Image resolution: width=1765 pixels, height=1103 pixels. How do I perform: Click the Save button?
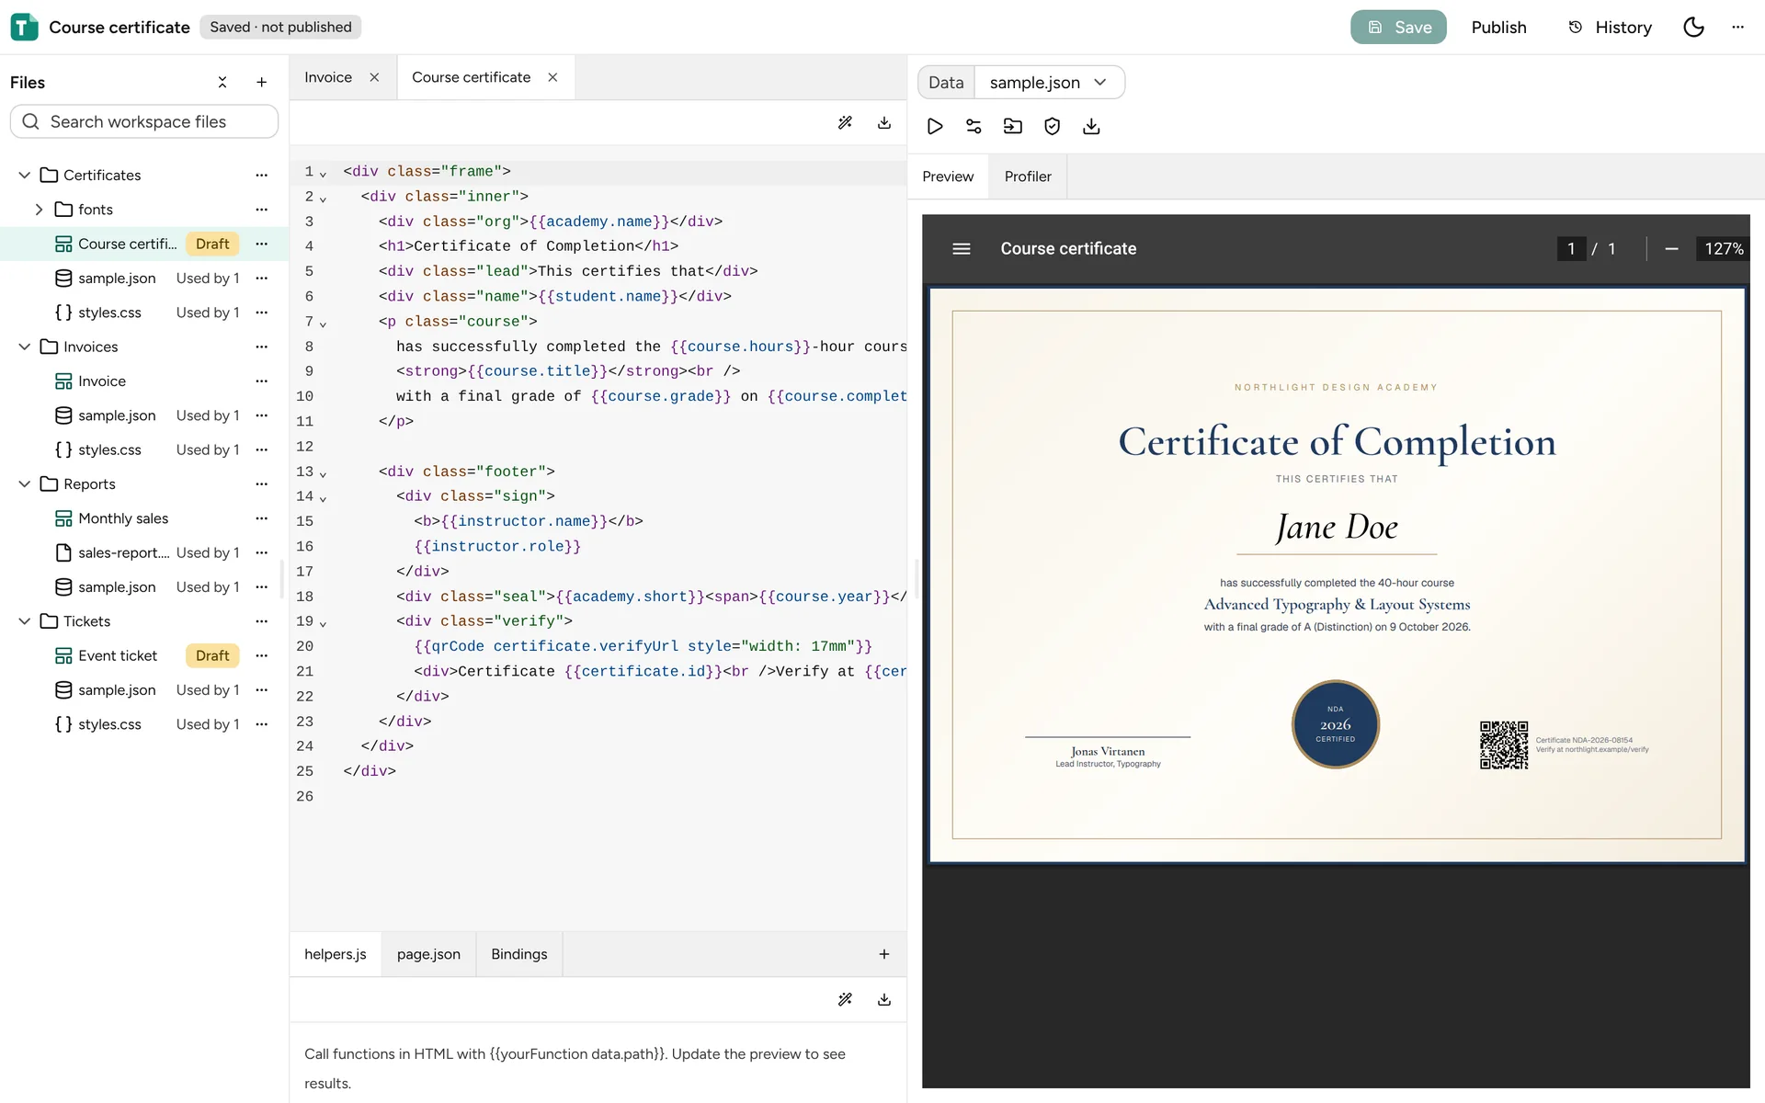[x=1398, y=28]
